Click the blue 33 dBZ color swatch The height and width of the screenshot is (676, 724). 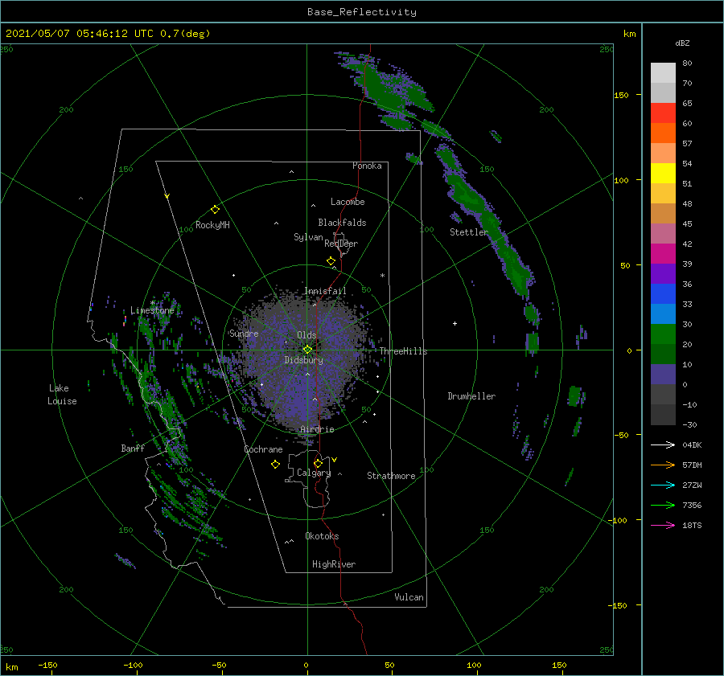pos(663,294)
